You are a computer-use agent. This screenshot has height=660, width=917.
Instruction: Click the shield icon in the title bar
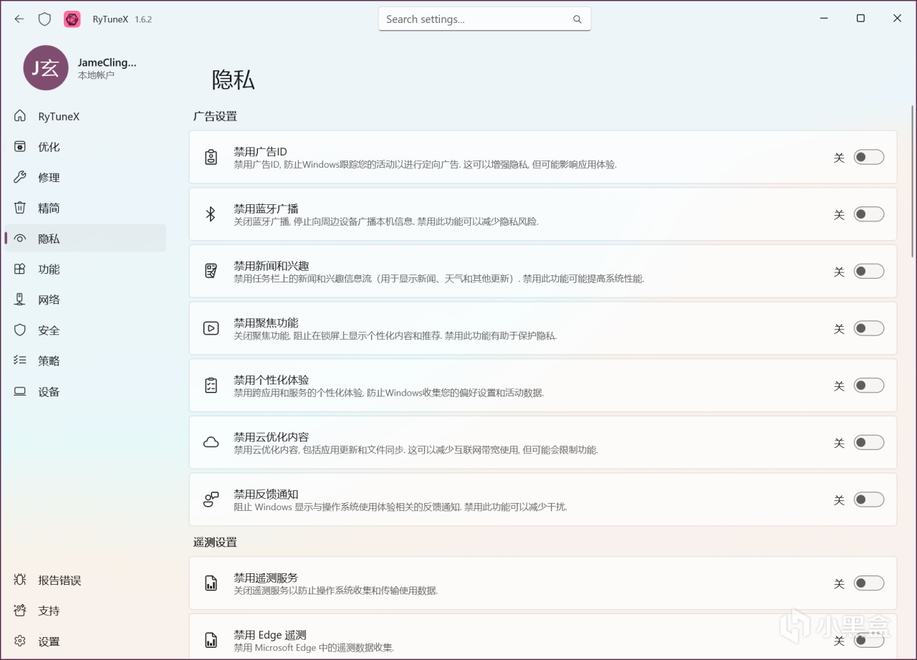tap(44, 19)
